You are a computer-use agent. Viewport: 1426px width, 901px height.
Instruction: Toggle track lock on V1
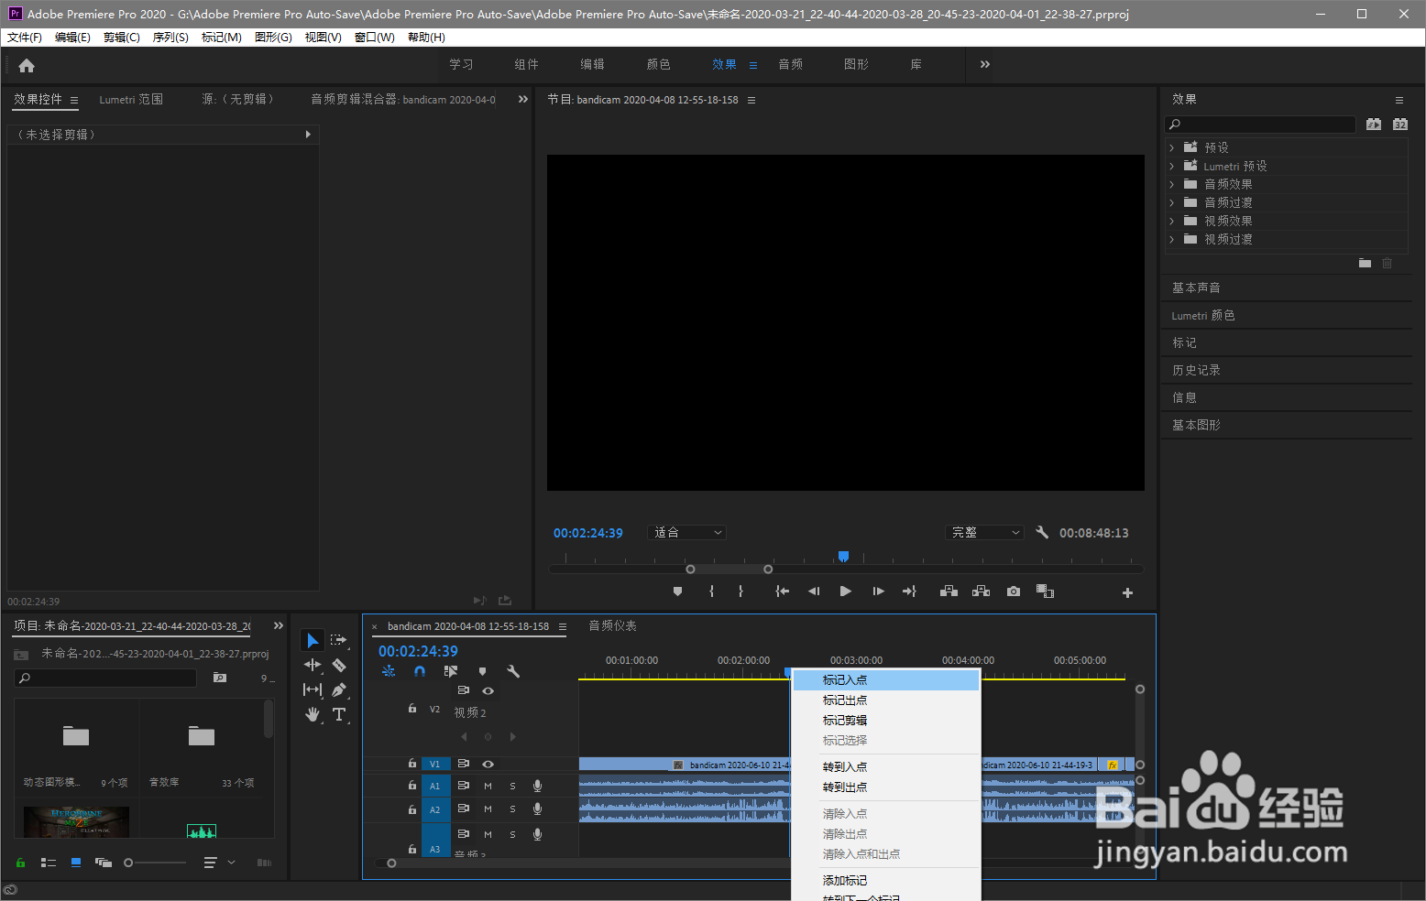(412, 764)
